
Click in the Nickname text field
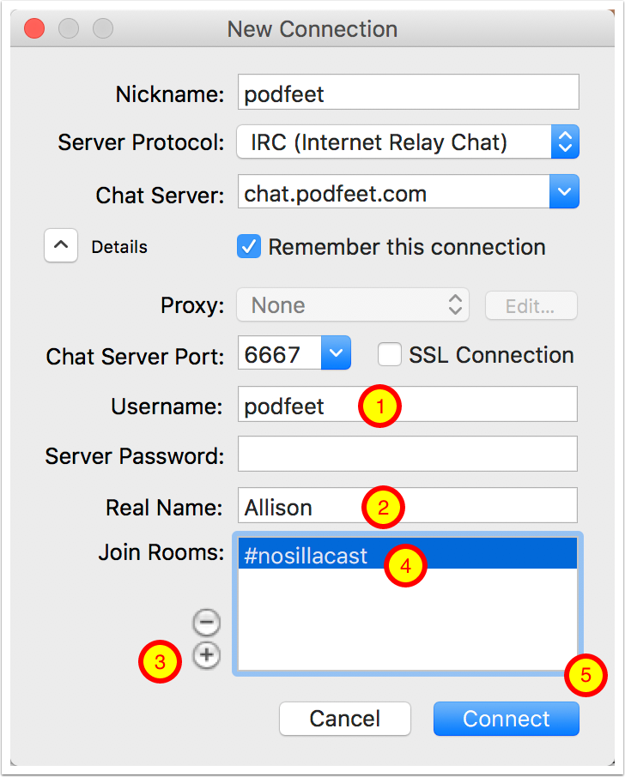(x=409, y=92)
